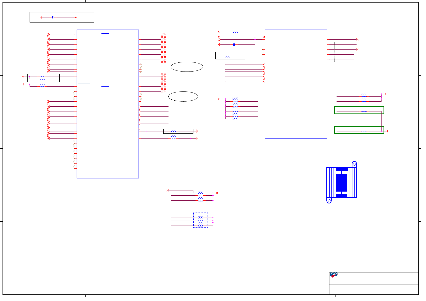Image resolution: width=426 pixels, height=301 pixels.
Task: Click the upper ellipse annotation beside the left chip
Action: [187, 67]
